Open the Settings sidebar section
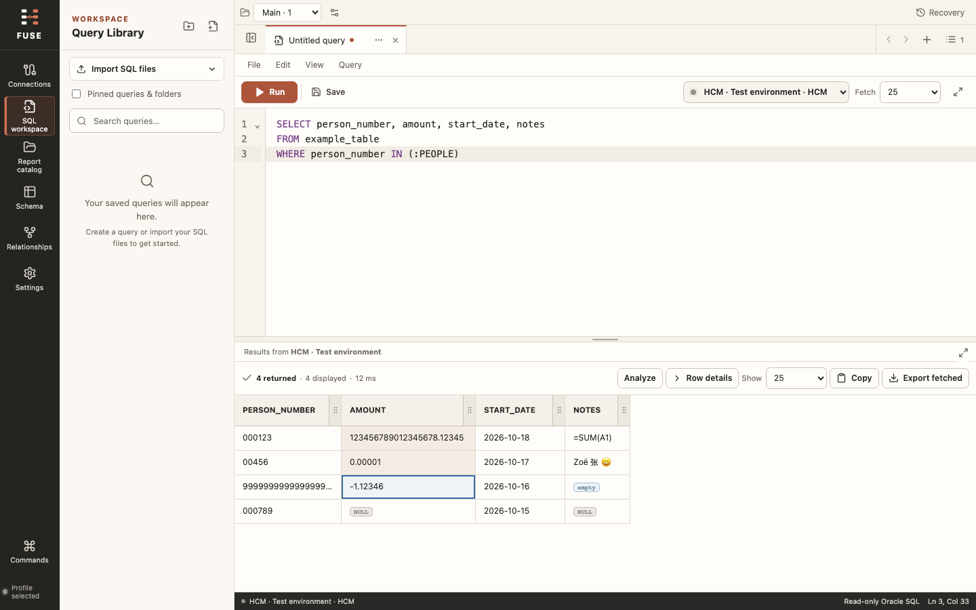Image resolution: width=976 pixels, height=610 pixels. point(29,279)
